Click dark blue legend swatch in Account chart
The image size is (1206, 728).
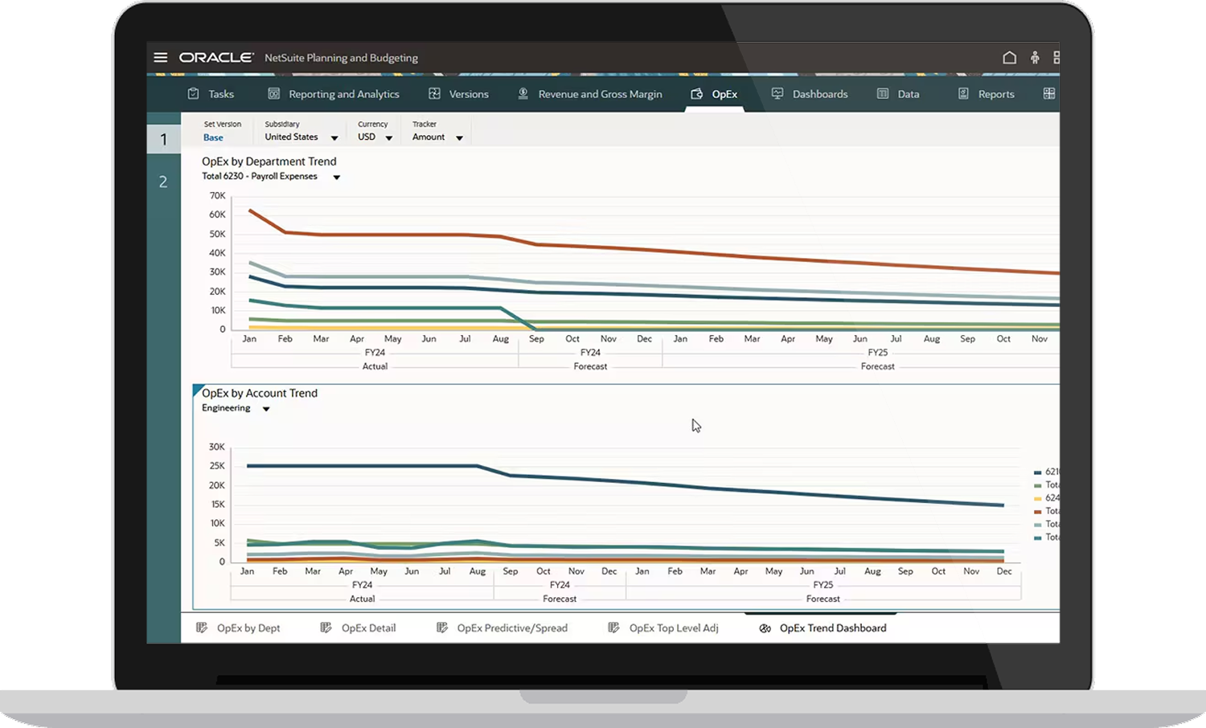[x=1038, y=472]
